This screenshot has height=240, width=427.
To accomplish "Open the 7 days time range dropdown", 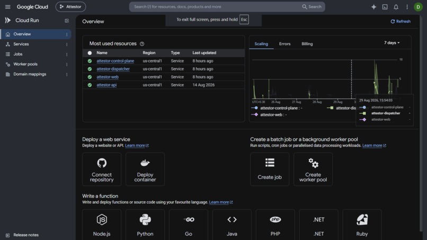I will tap(392, 43).
